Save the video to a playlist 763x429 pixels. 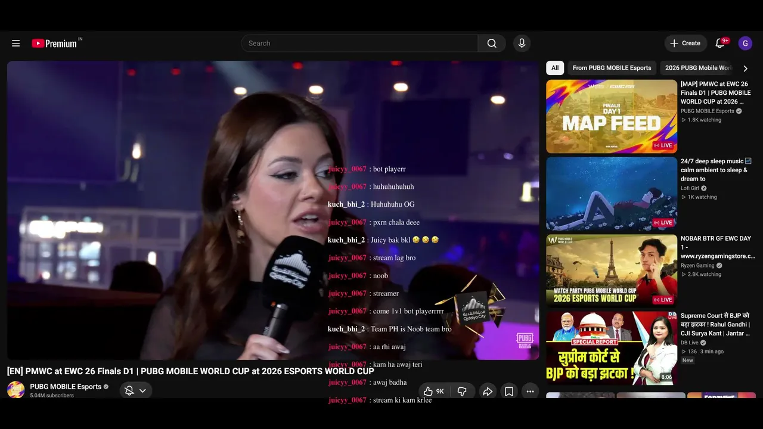[x=509, y=391]
